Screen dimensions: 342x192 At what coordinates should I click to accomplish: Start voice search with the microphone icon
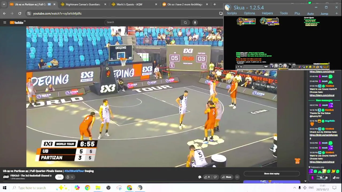pos(195,22)
